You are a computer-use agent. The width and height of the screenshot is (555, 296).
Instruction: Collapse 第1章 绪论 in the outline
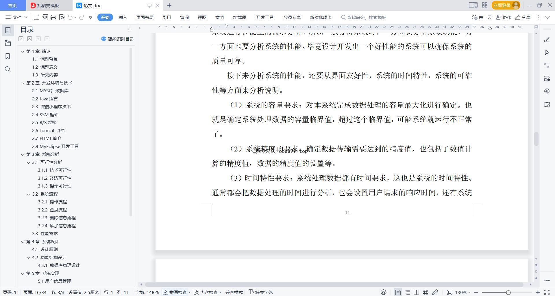(23, 51)
